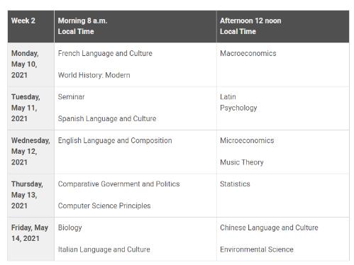Image resolution: width=354 pixels, height=265 pixels.
Task: Open the Music Theory entry
Action: pyautogui.click(x=242, y=162)
